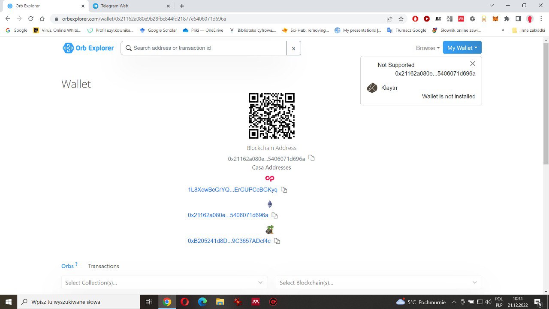Image resolution: width=549 pixels, height=309 pixels.
Task: Go to the browser home page
Action: (x=42, y=18)
